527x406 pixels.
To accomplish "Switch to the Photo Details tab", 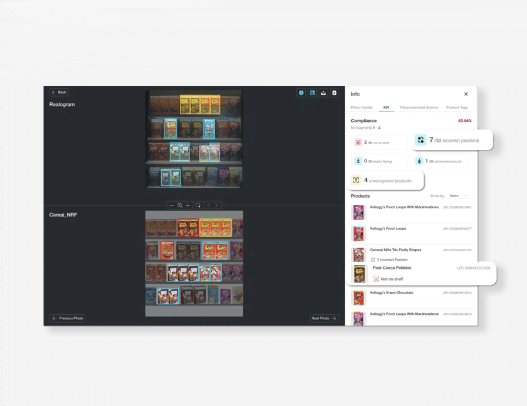I will [362, 108].
